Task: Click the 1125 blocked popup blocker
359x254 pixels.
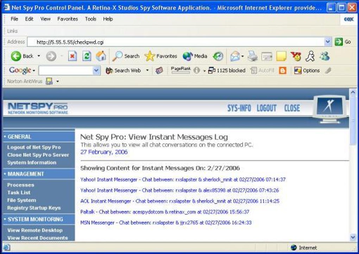Action: point(227,70)
